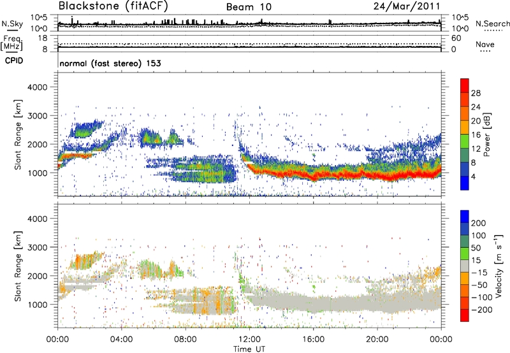The width and height of the screenshot is (510, 353).
Task: Click the "3000" tick of the velocity panel
Action: (38, 247)
